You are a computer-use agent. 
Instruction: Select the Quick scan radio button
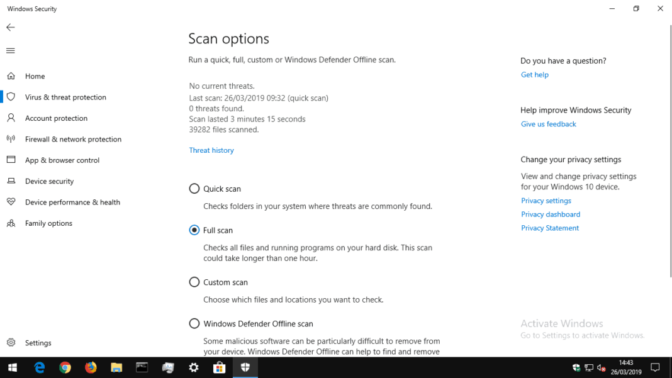[194, 189]
